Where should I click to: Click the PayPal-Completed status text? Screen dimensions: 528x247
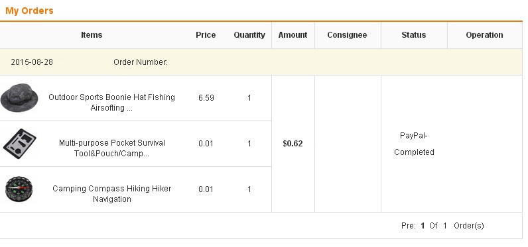point(414,144)
